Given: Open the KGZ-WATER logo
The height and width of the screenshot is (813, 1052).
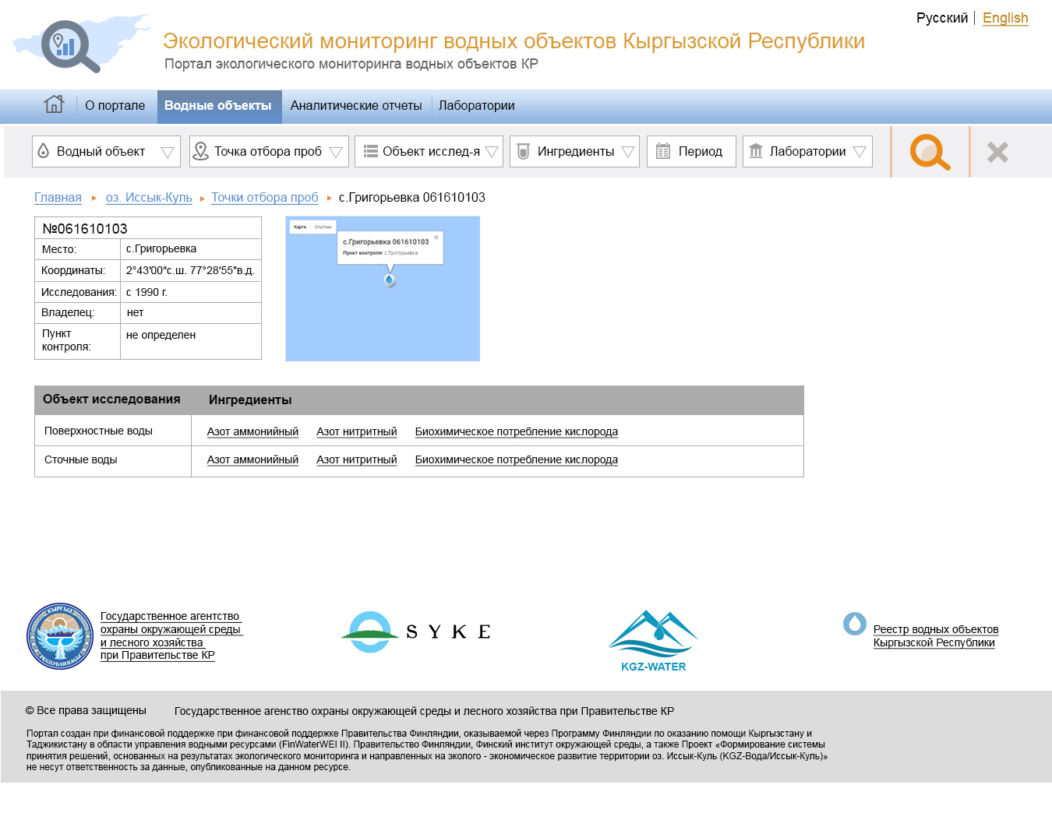Looking at the screenshot, I should 653,640.
